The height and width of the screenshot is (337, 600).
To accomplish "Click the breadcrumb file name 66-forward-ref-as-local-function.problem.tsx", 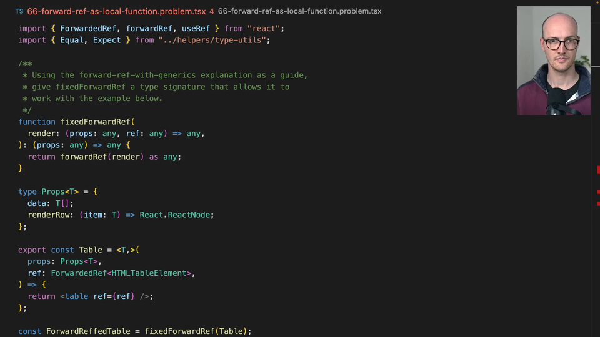I will (299, 11).
